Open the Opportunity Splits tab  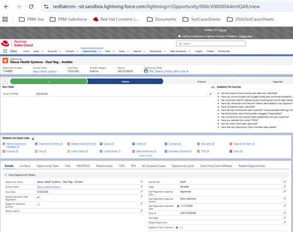tap(183, 166)
